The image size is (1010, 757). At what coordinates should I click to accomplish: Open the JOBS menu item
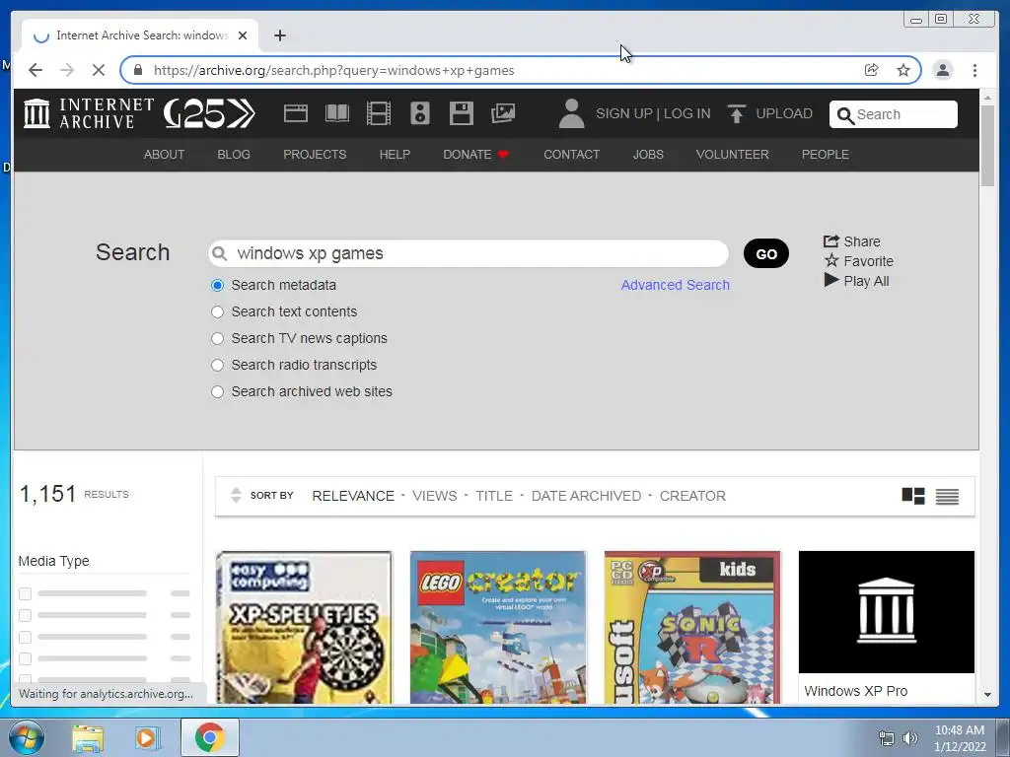point(648,155)
